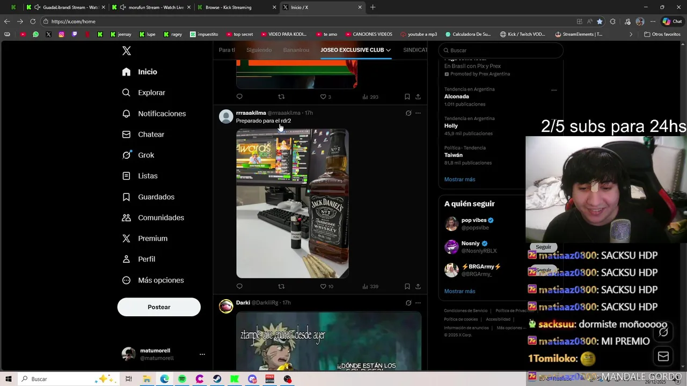Image resolution: width=687 pixels, height=386 pixels.
Task: Open Listas in the sidebar
Action: point(140,176)
